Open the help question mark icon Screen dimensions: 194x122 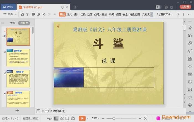pyautogui.click(x=178, y=14)
